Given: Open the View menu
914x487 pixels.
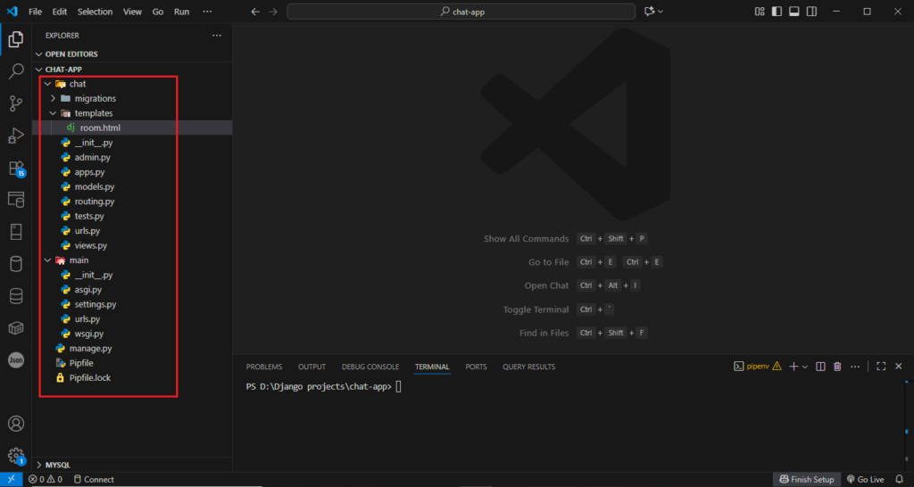Looking at the screenshot, I should [132, 12].
